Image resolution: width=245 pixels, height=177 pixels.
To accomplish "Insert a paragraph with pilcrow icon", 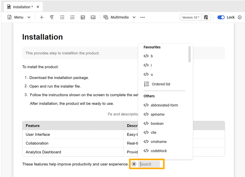I will [x=52, y=17].
